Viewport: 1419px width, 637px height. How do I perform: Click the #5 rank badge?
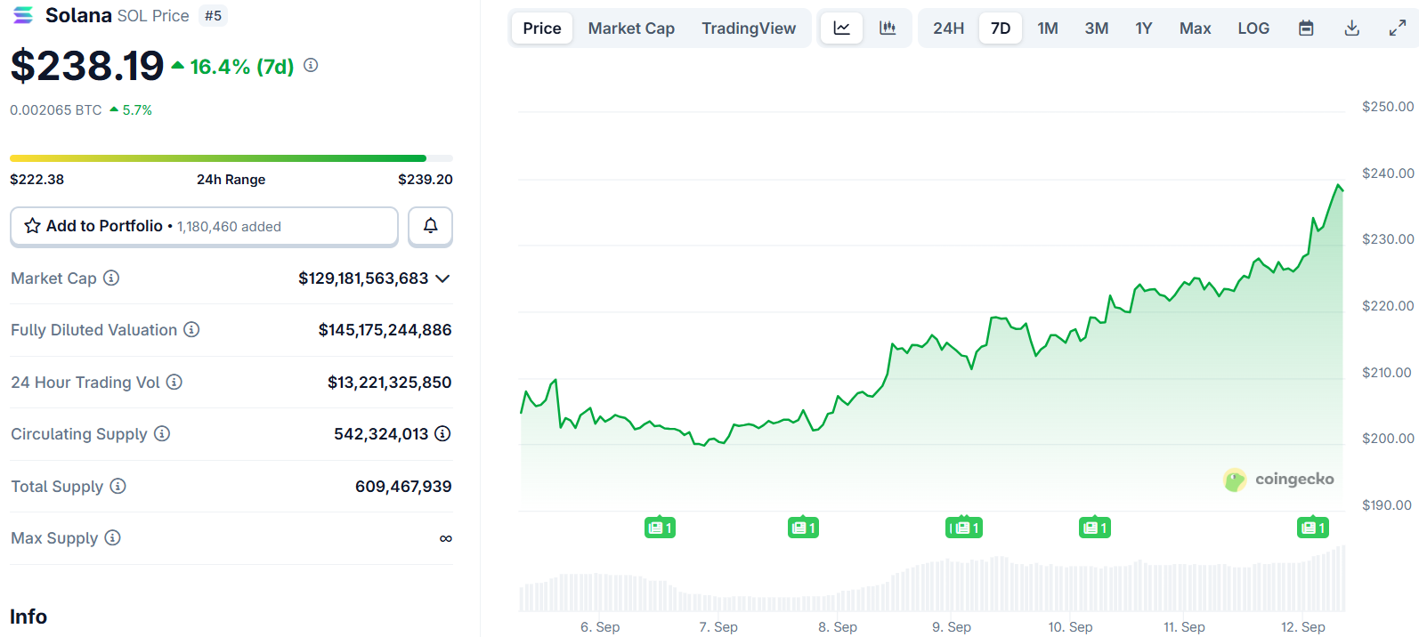(x=213, y=15)
